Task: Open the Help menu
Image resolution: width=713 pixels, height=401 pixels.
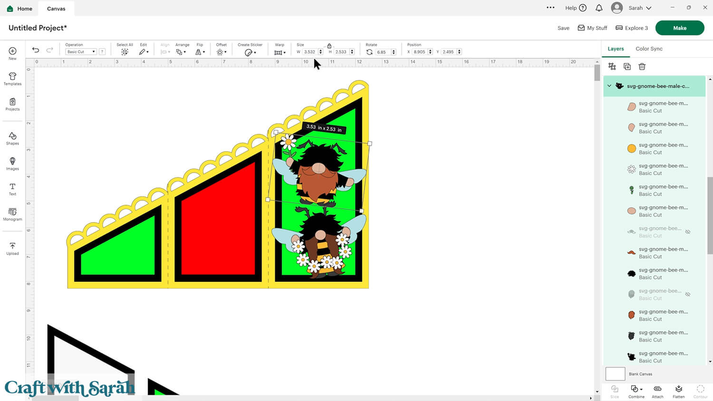Action: (576, 8)
